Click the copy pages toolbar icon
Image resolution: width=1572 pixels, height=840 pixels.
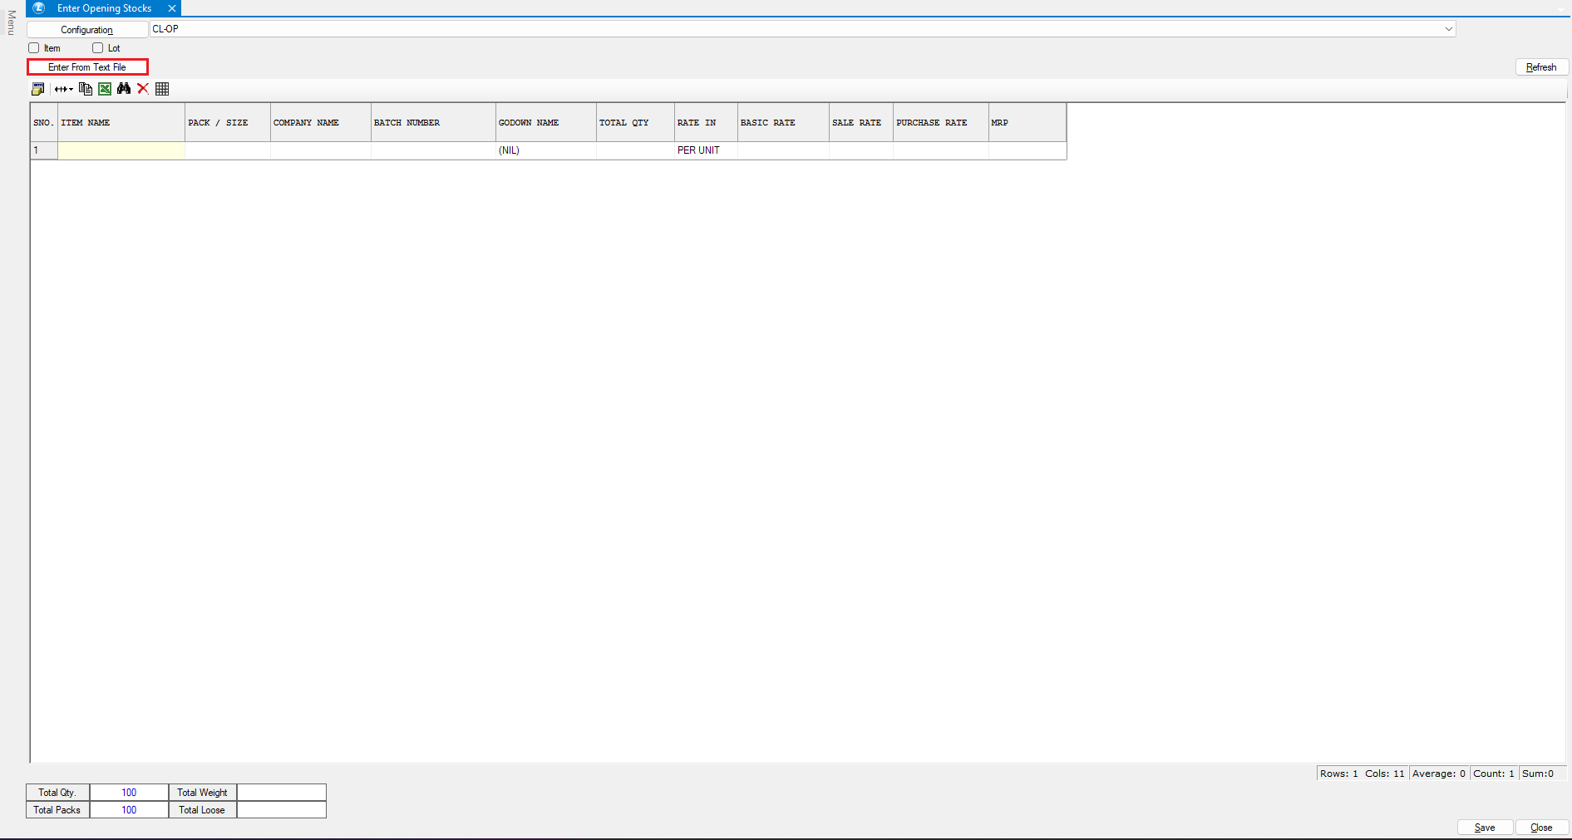[85, 89]
